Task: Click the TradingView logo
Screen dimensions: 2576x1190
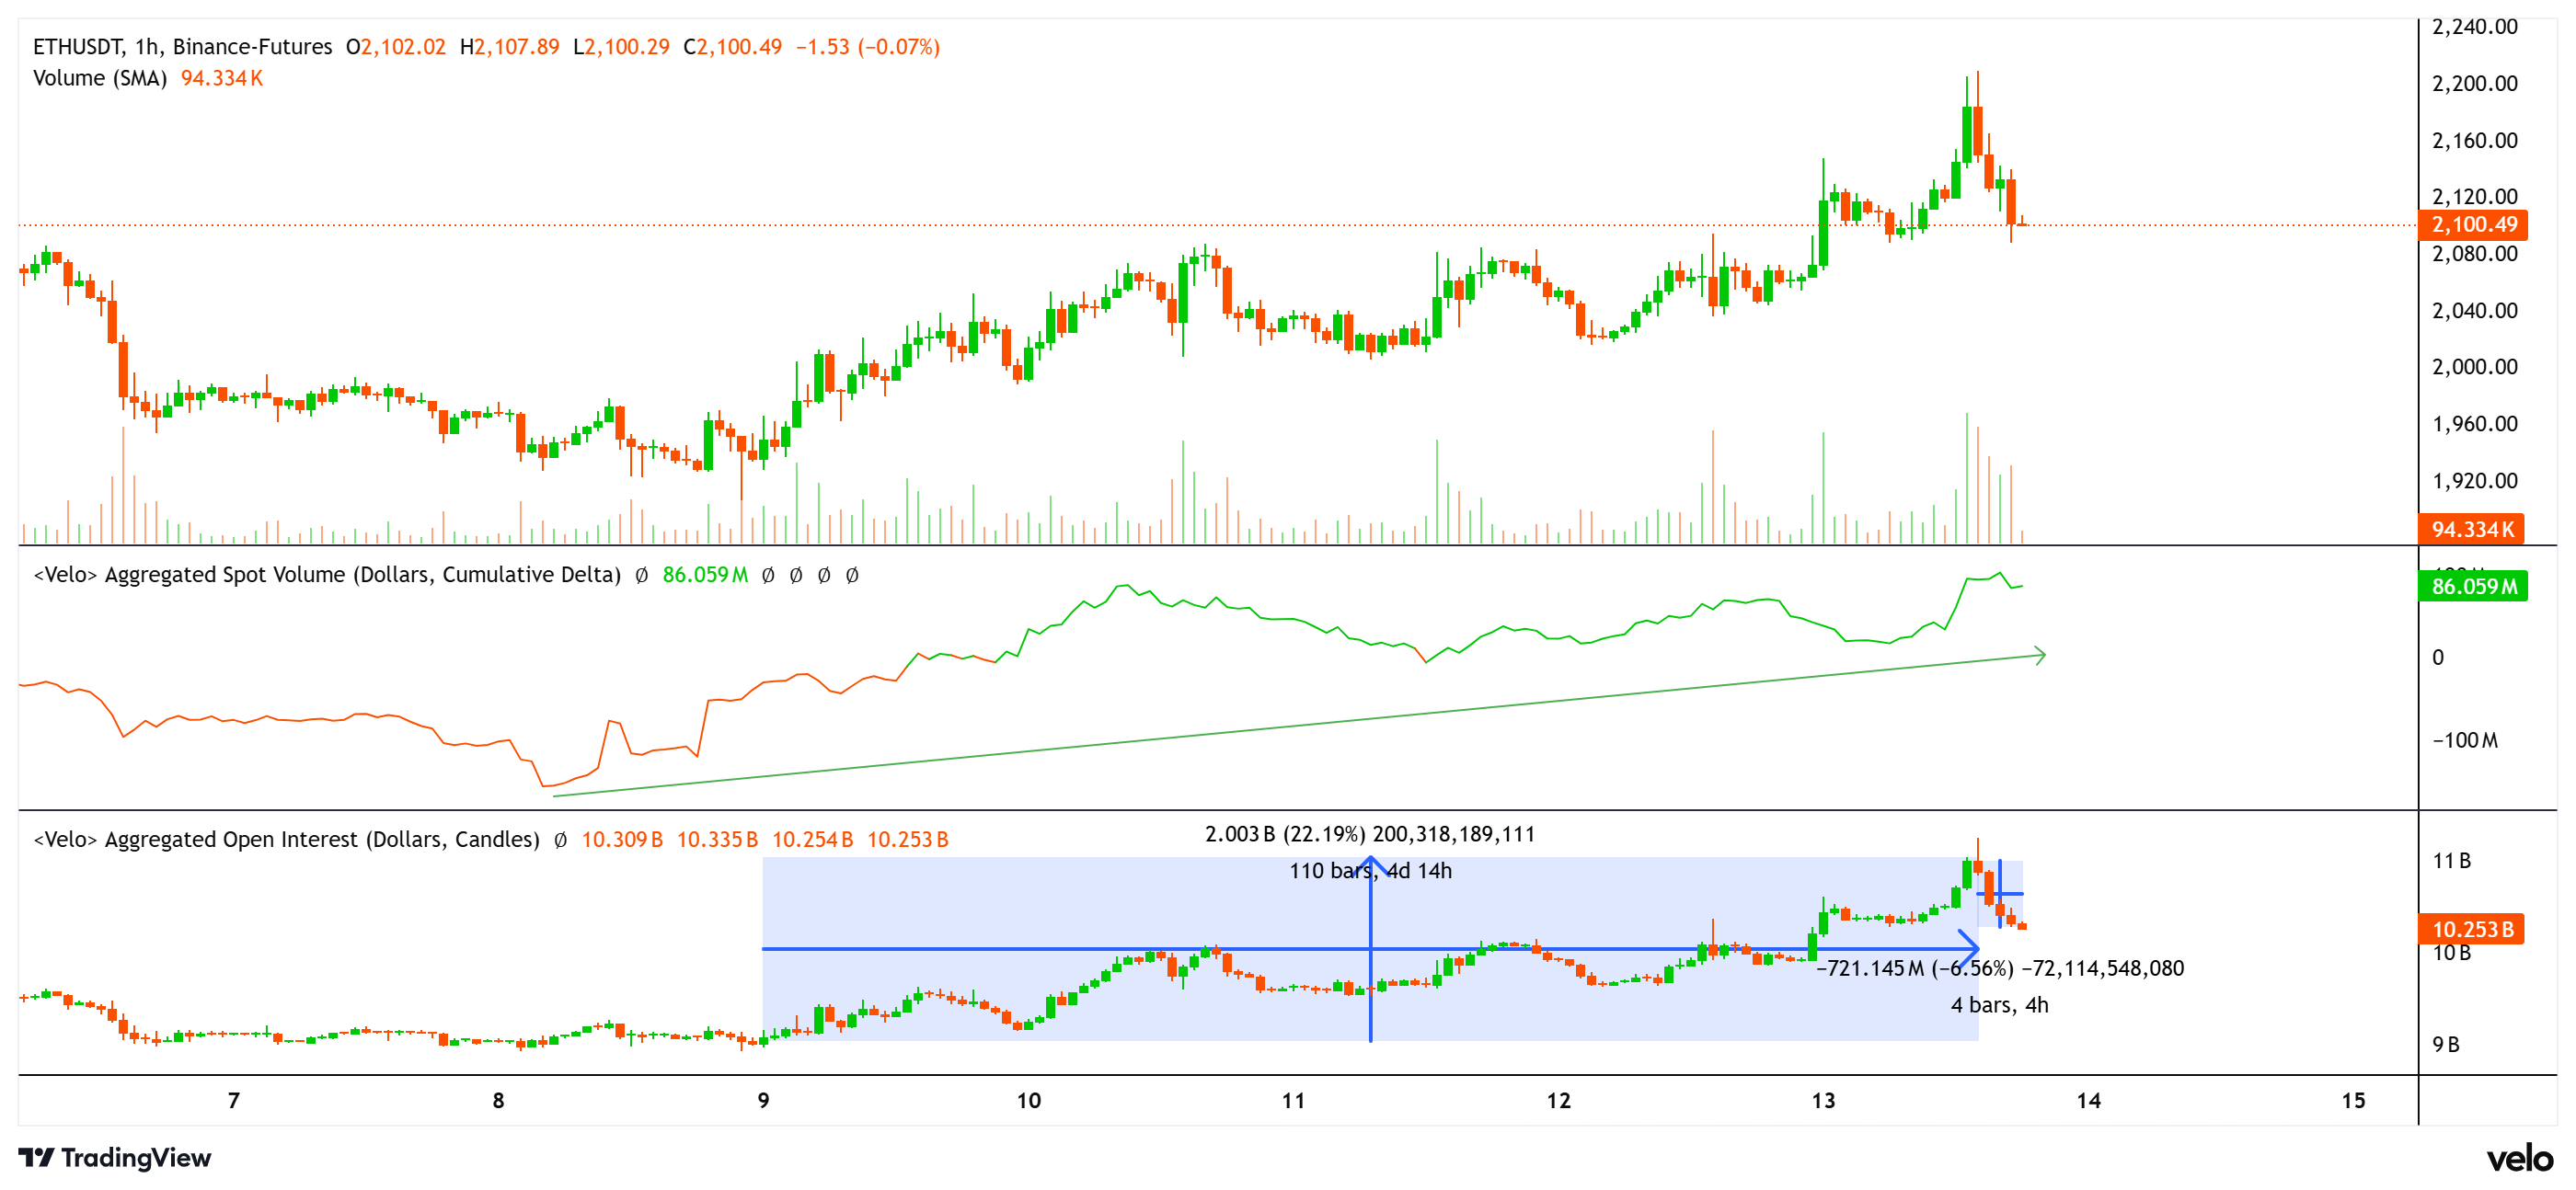Action: (115, 1159)
